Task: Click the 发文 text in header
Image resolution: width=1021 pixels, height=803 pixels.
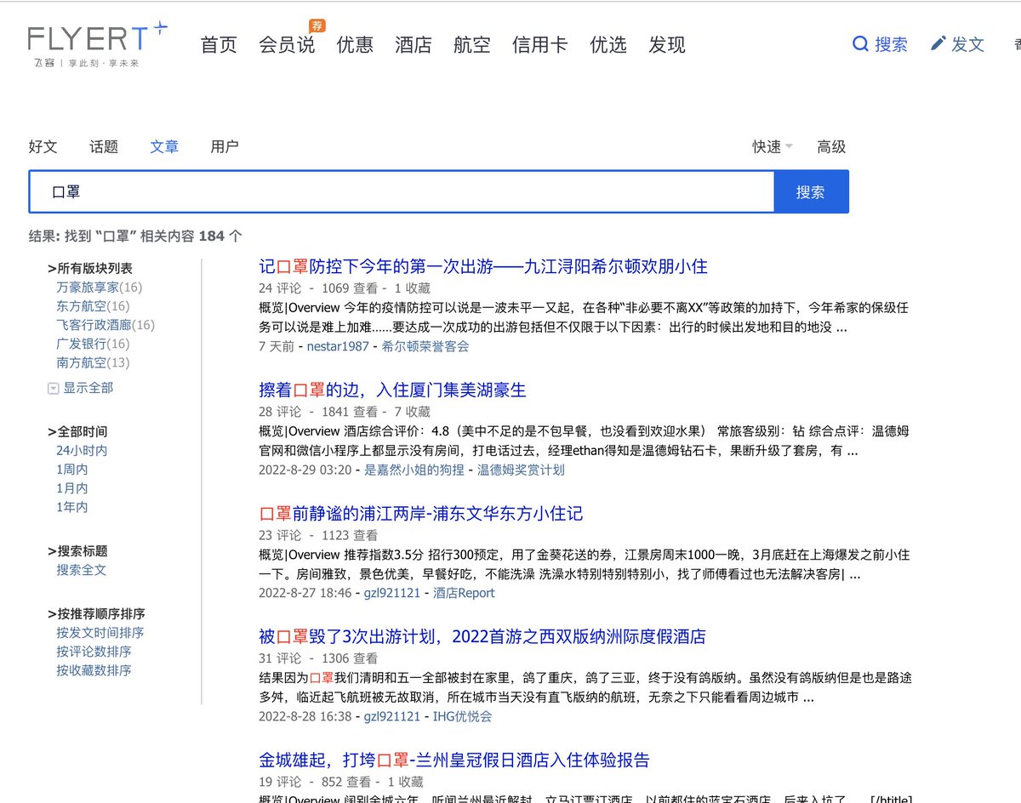Action: pyautogui.click(x=968, y=44)
